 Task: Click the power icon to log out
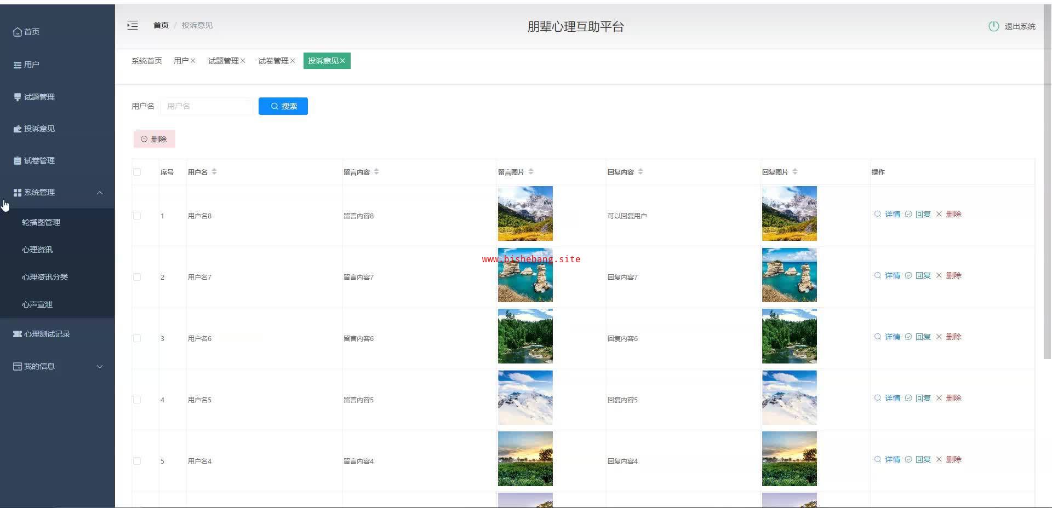click(x=993, y=26)
